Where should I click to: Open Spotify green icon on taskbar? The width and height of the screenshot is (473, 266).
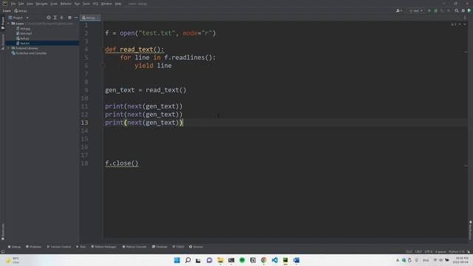click(242, 260)
